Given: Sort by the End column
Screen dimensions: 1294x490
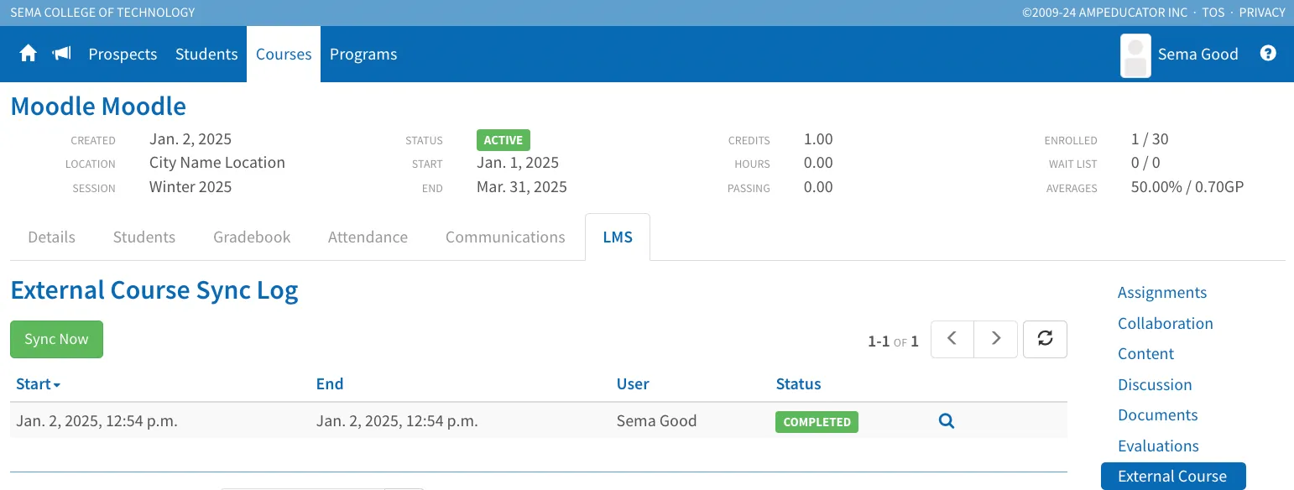Looking at the screenshot, I should pos(330,384).
